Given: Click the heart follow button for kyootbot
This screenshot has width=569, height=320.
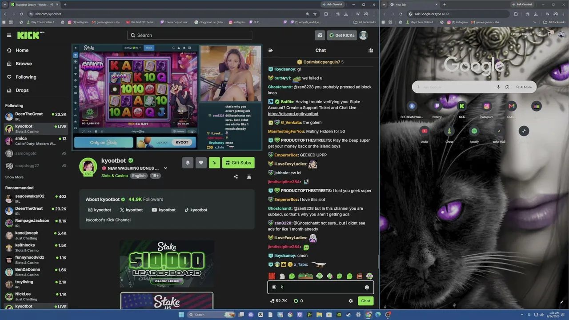Looking at the screenshot, I should coord(201,163).
